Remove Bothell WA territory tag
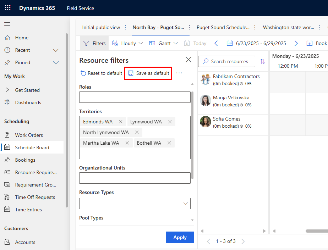Screen dimensions: 328x250 click(169, 143)
